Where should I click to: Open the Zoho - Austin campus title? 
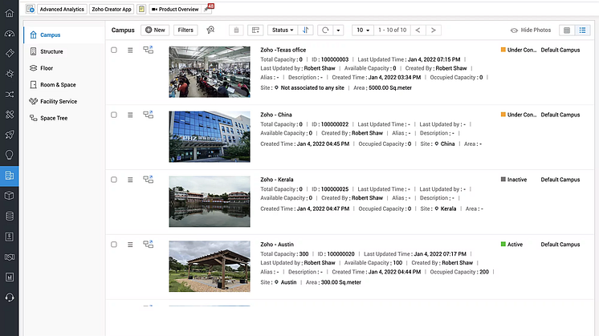277,245
